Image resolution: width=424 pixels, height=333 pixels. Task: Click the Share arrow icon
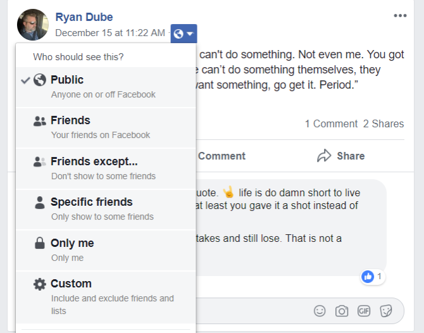coord(325,156)
